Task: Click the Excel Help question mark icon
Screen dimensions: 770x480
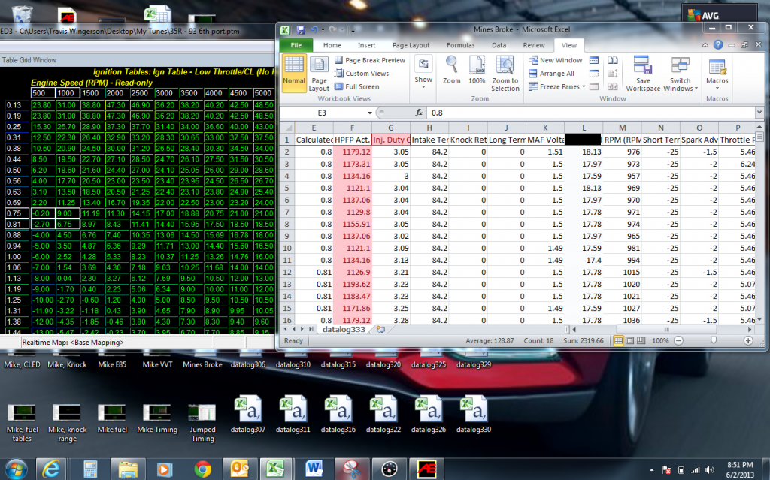Action: pos(719,45)
